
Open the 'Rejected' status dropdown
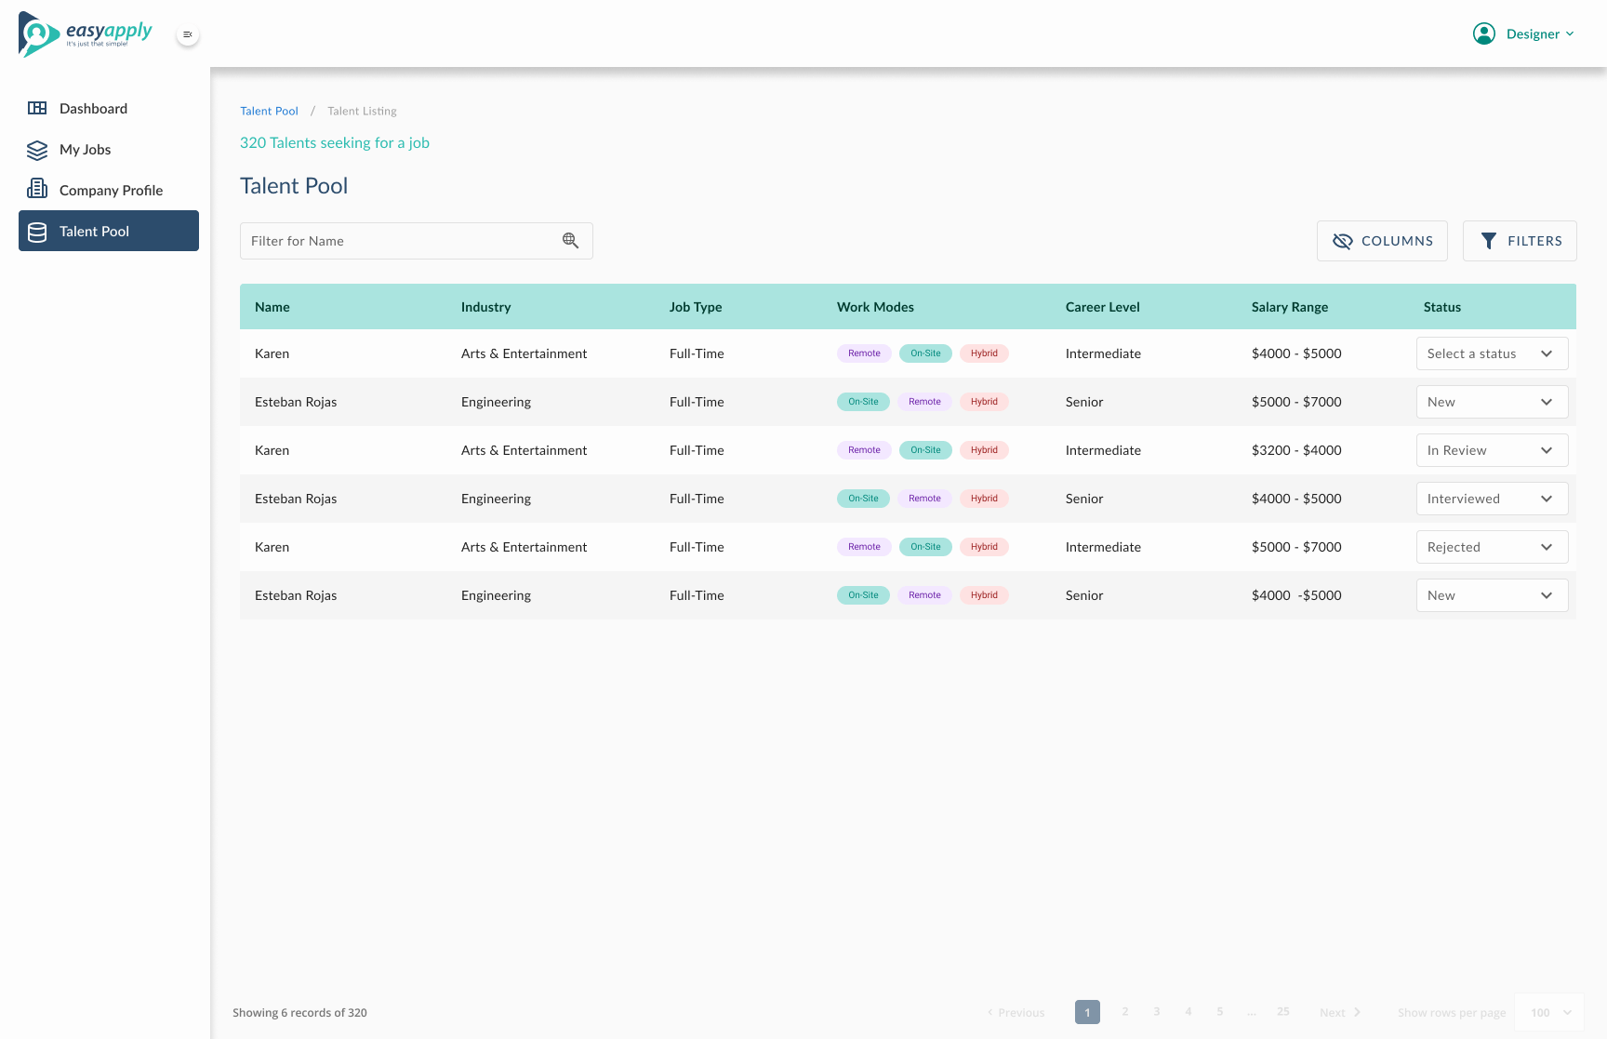click(1492, 547)
